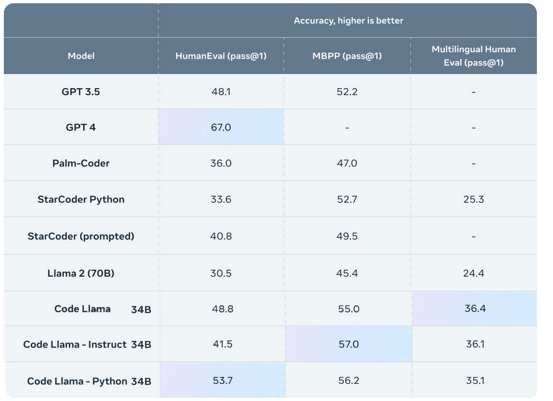
Task: Click the StarCoder Python row label
Action: coord(81,199)
